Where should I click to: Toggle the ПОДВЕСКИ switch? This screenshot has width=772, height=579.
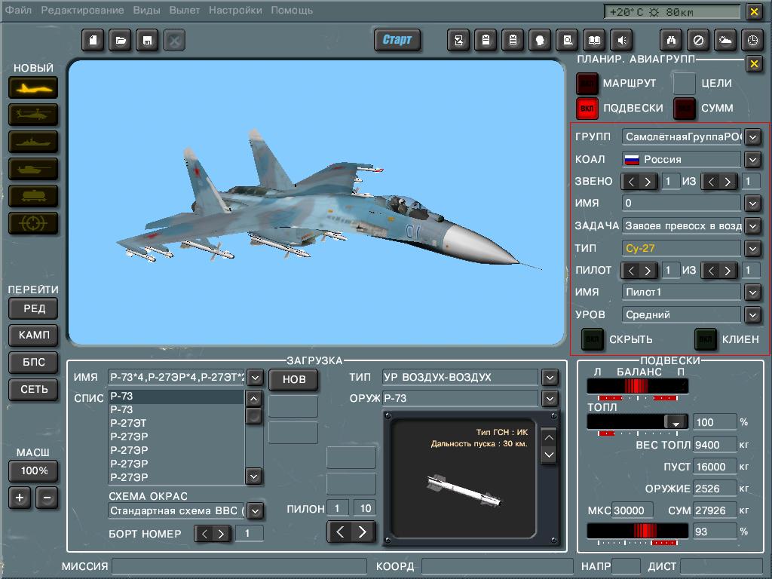coord(587,109)
